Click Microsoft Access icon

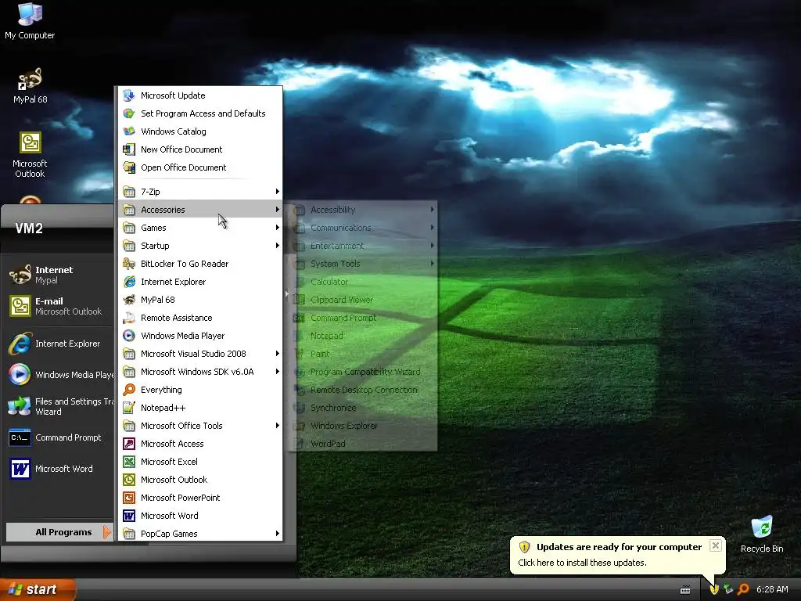[x=129, y=444]
